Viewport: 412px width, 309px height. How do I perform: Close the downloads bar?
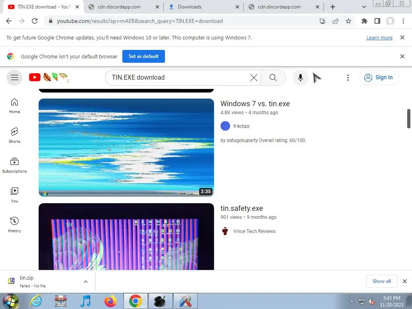405,281
